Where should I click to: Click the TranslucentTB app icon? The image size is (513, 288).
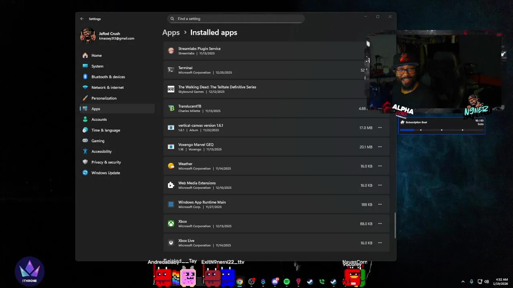click(171, 108)
